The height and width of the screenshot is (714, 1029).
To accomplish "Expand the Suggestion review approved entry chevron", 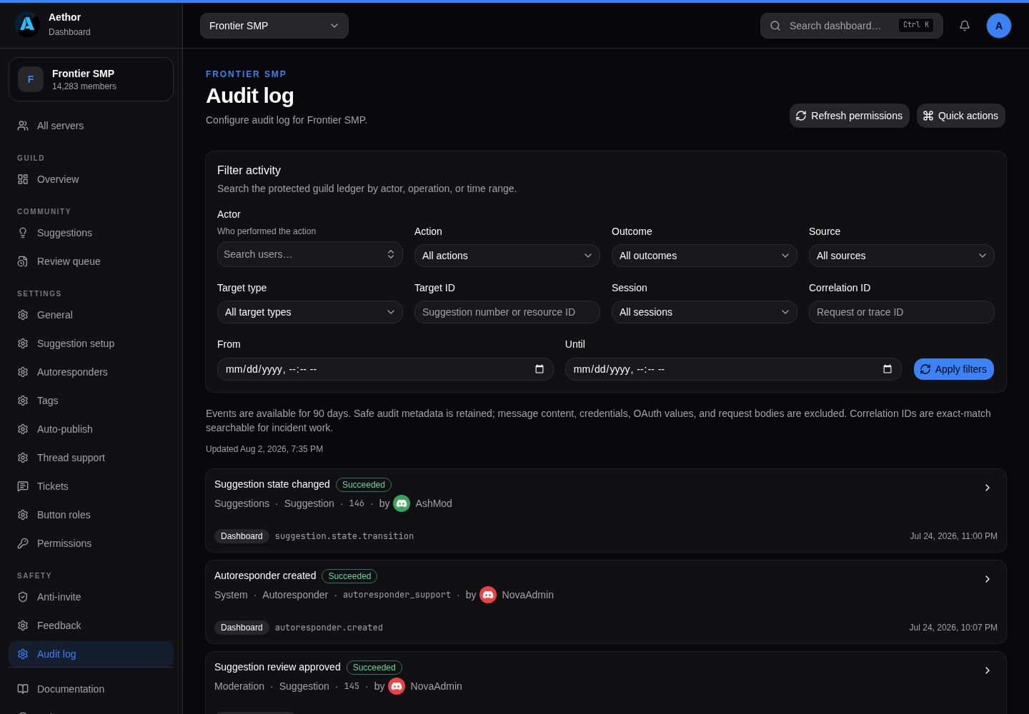I will point(988,670).
